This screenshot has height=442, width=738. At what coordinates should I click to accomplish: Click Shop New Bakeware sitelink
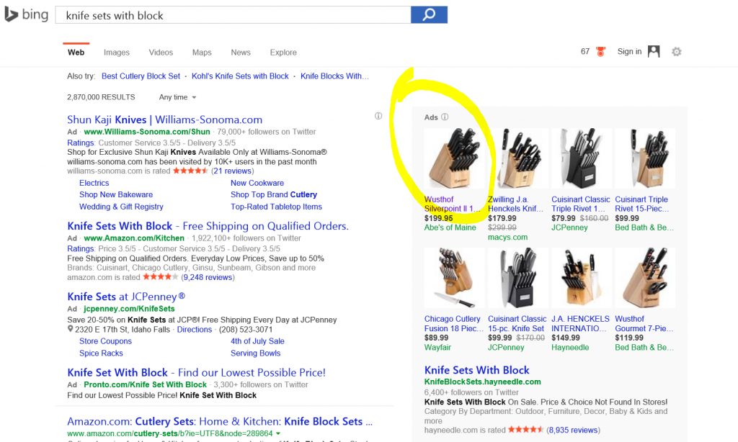click(116, 194)
